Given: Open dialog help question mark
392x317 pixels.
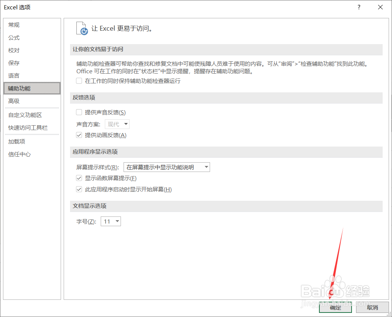Looking at the screenshot, I should tap(359, 7).
